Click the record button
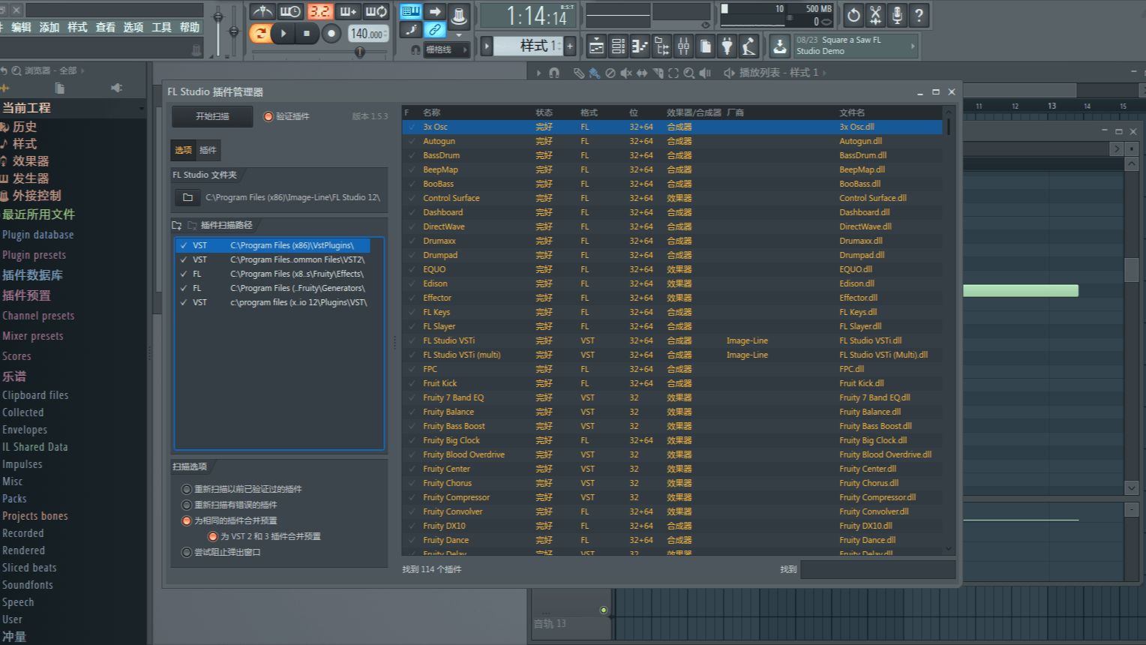Viewport: 1146px width, 645px height. tap(331, 33)
